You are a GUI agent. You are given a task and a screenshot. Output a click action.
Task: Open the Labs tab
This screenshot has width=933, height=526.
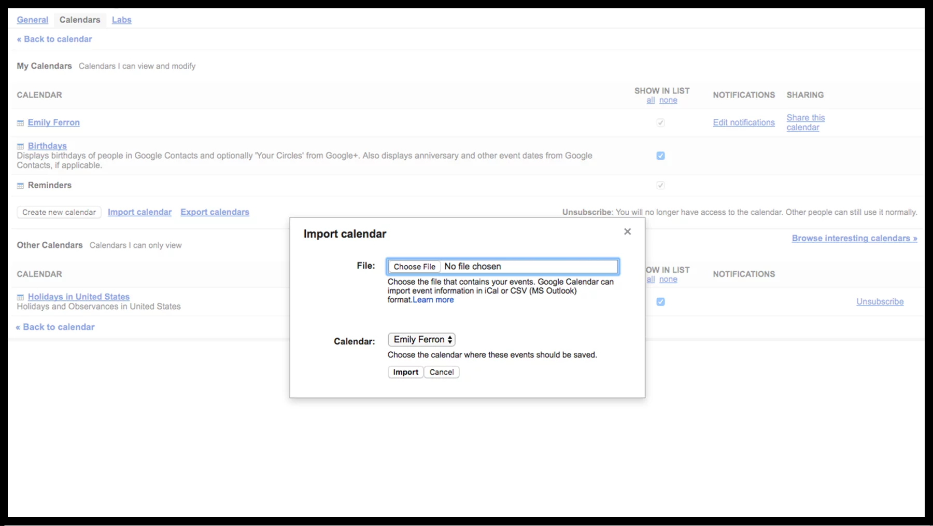click(x=121, y=20)
